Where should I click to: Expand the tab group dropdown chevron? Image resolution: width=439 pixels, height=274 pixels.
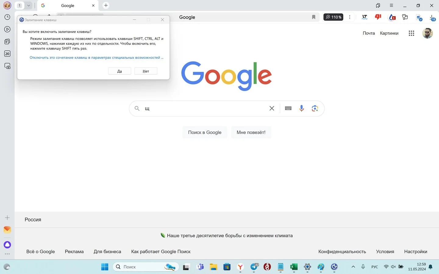pos(28,5)
